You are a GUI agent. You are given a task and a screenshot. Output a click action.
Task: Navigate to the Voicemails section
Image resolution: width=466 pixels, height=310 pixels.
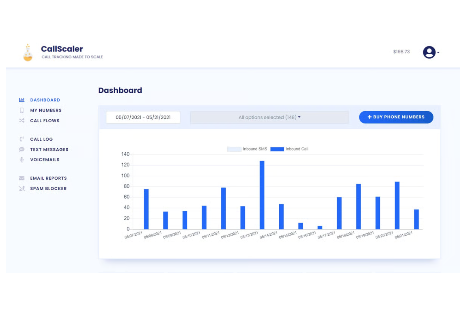tap(44, 160)
